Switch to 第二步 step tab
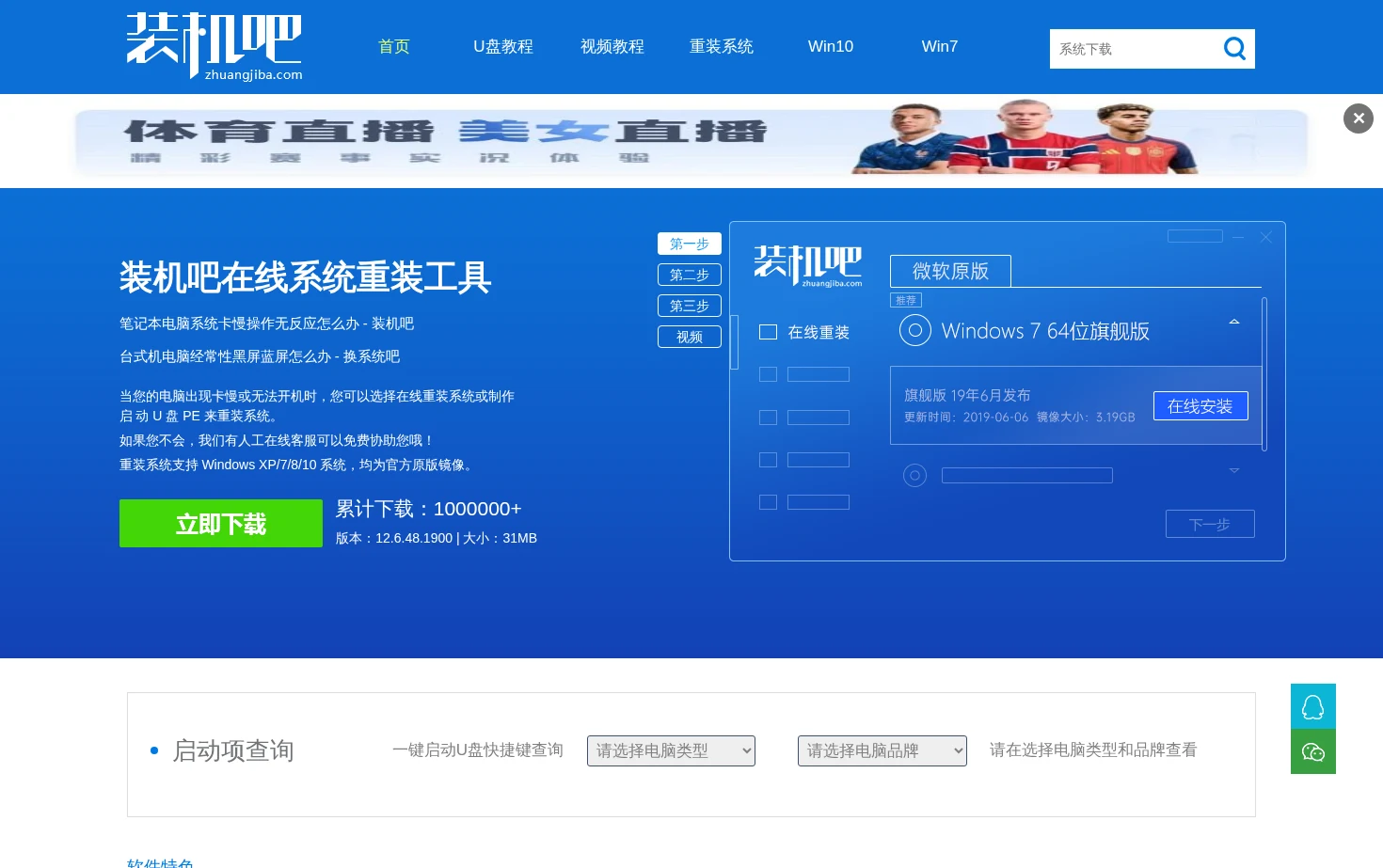The width and height of the screenshot is (1383, 868). pyautogui.click(x=690, y=275)
